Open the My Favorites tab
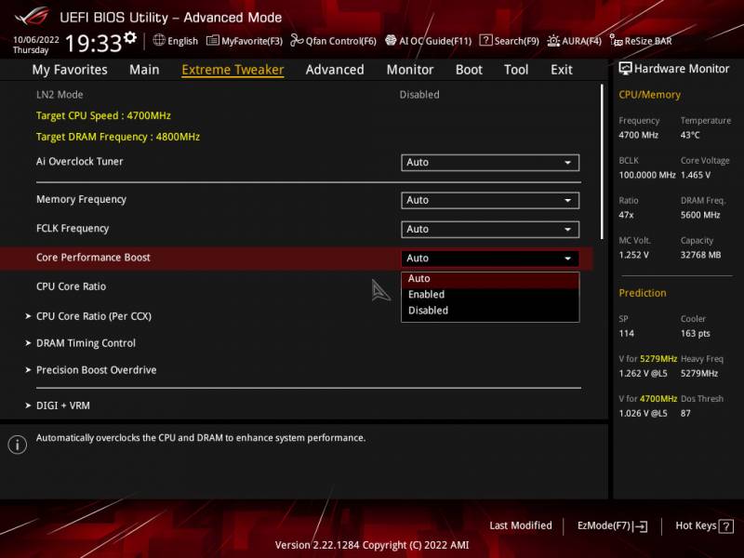 pos(70,70)
